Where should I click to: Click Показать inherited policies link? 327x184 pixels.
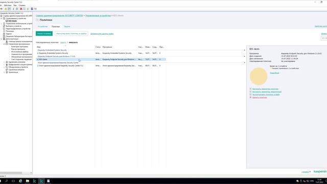73,42
